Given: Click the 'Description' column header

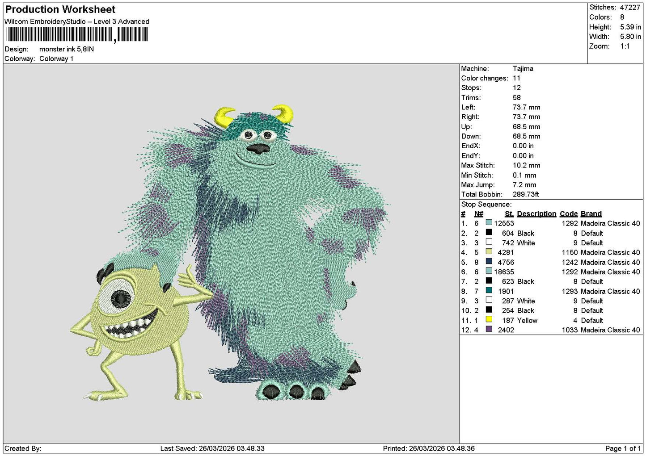Looking at the screenshot, I should (536, 214).
